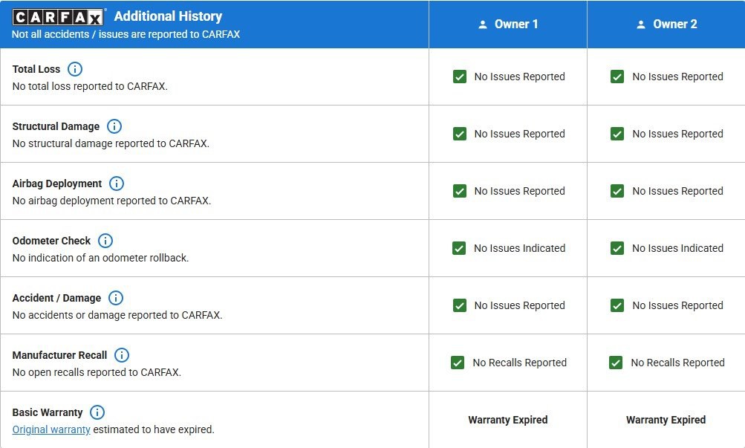This screenshot has height=448, width=745.
Task: Click the Owner 2 person icon
Action: click(x=641, y=25)
